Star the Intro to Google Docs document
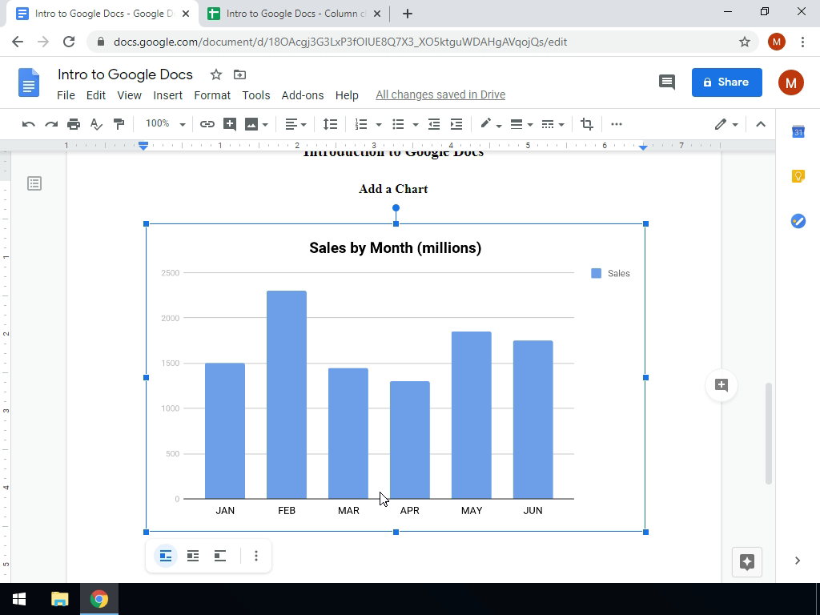 pos(215,74)
